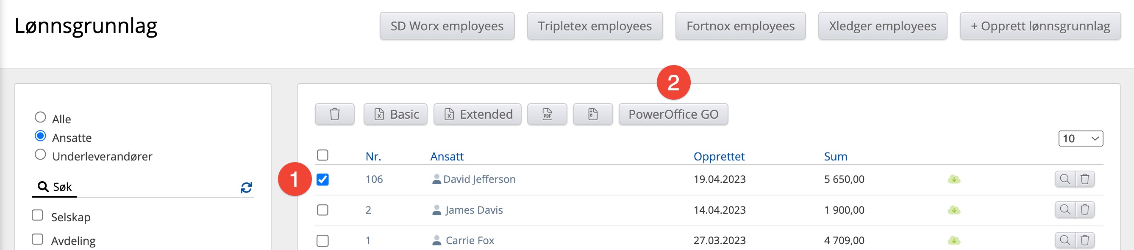Open the James Davis employee link

pos(474,210)
